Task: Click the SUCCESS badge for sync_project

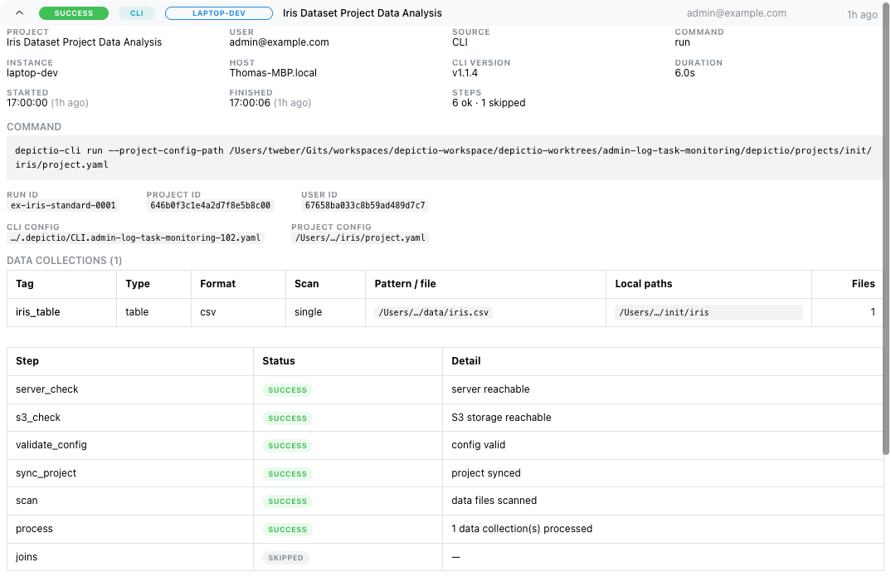Action: click(287, 473)
